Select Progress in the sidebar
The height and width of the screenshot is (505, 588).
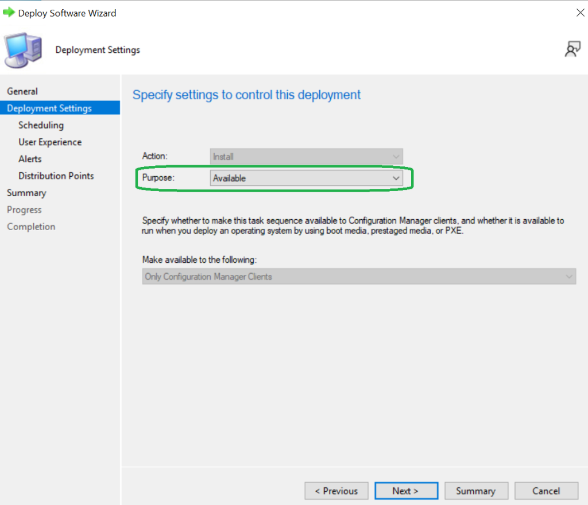[x=24, y=210]
